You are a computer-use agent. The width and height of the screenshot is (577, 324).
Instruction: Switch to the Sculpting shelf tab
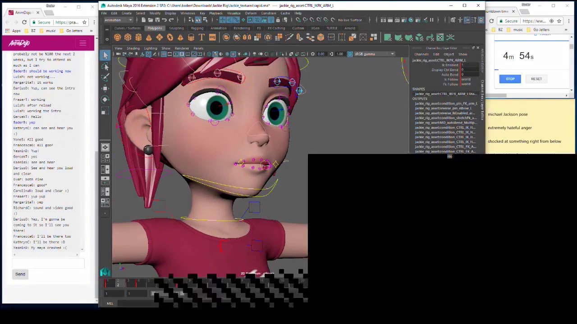176,28
